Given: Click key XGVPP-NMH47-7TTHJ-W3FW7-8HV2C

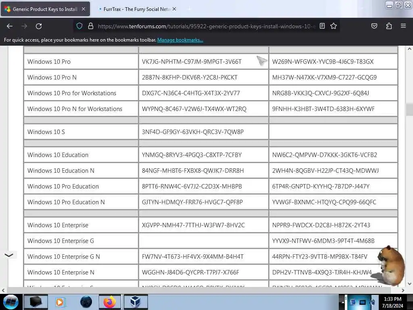Looking at the screenshot, I should (x=193, y=225).
